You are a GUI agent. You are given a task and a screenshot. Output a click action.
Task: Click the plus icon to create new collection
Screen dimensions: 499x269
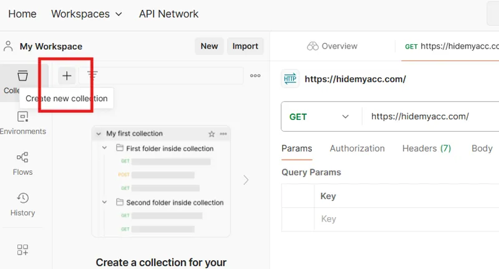tap(67, 76)
